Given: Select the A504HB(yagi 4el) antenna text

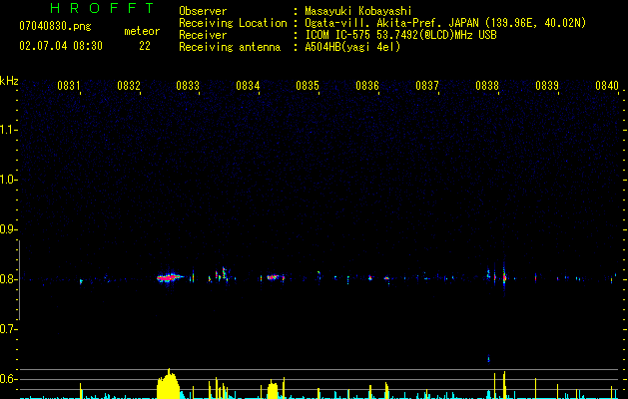Looking at the screenshot, I should pyautogui.click(x=352, y=47).
